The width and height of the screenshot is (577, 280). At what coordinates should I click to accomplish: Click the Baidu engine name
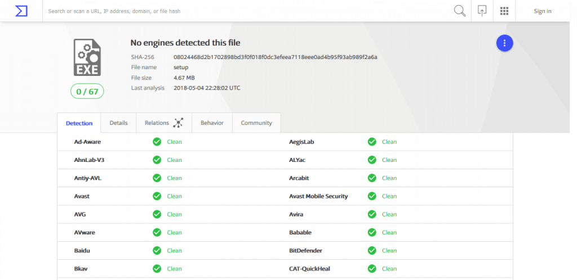coord(82,251)
